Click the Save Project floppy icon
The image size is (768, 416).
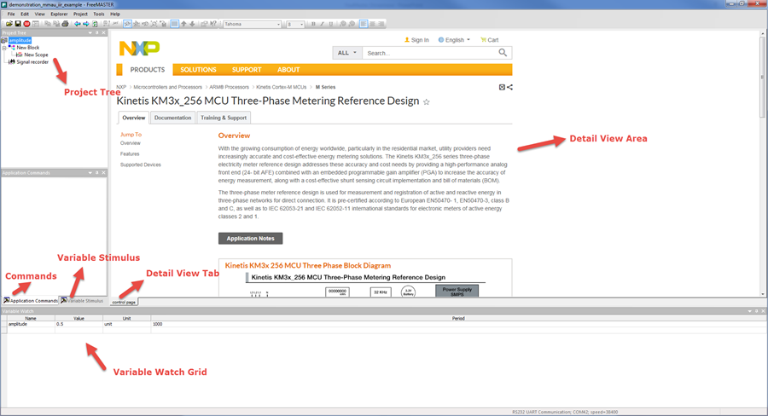[18, 24]
